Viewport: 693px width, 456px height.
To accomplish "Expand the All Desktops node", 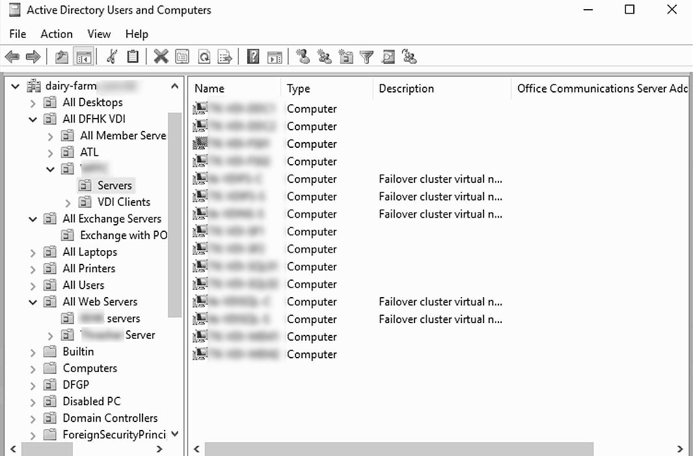I will coord(33,103).
